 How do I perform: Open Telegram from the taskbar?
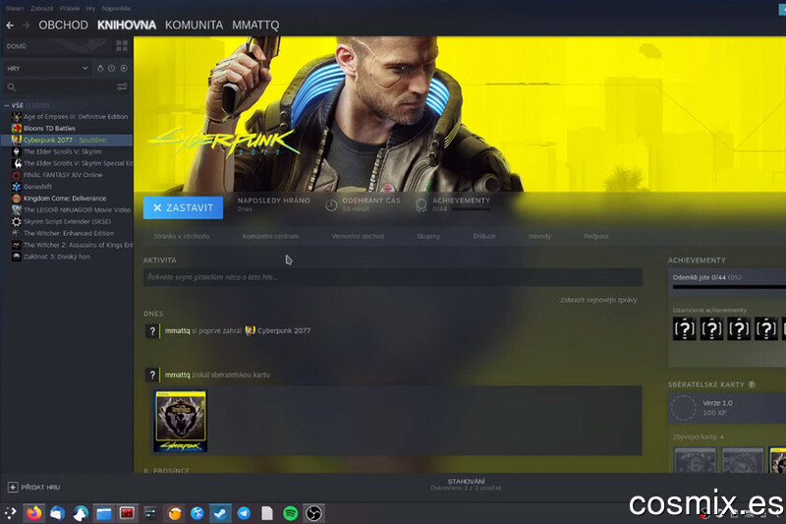244,513
